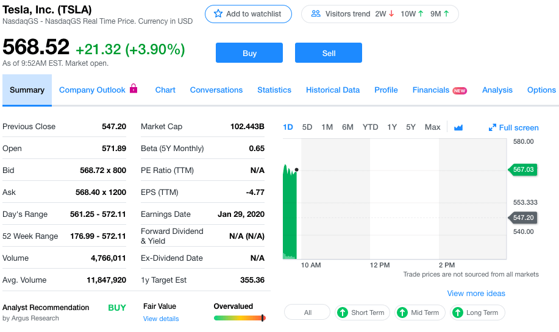Select the YTD chart range

pos(370,127)
